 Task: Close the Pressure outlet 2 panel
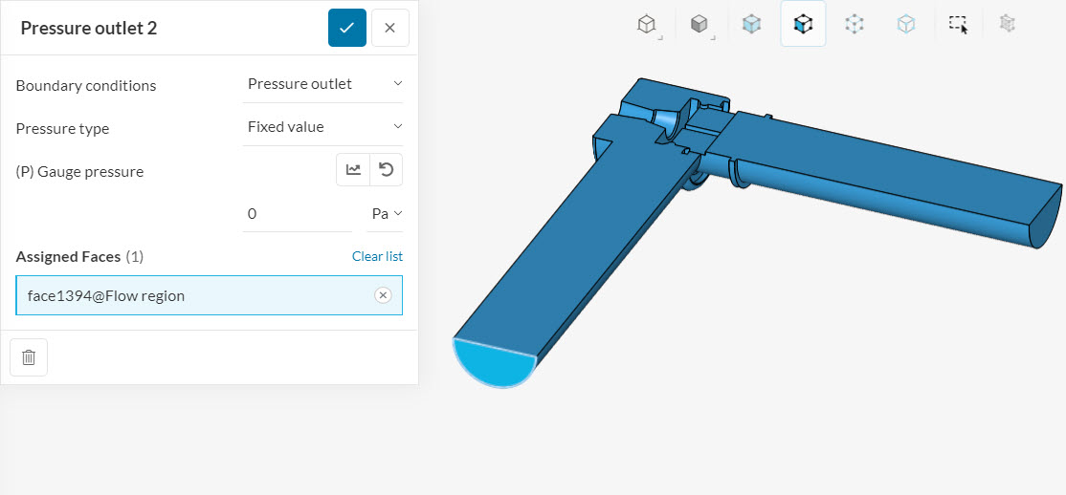[x=390, y=28]
